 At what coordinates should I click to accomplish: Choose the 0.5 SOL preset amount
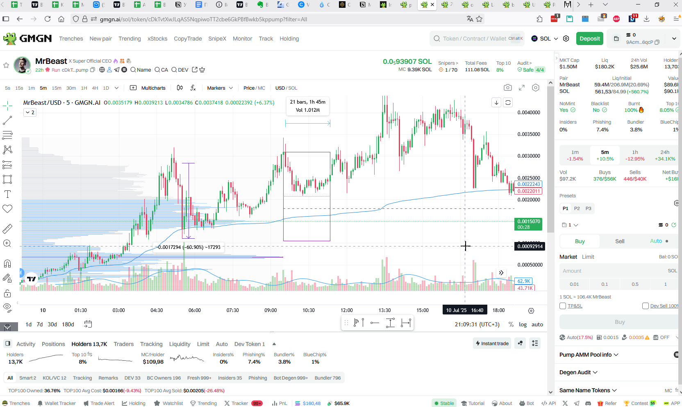635,284
